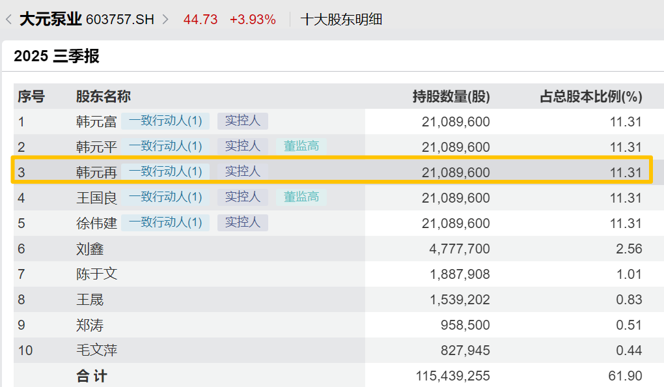The height and width of the screenshot is (387, 664).
Task: Open shareholder 韩元富
Action: click(96, 122)
